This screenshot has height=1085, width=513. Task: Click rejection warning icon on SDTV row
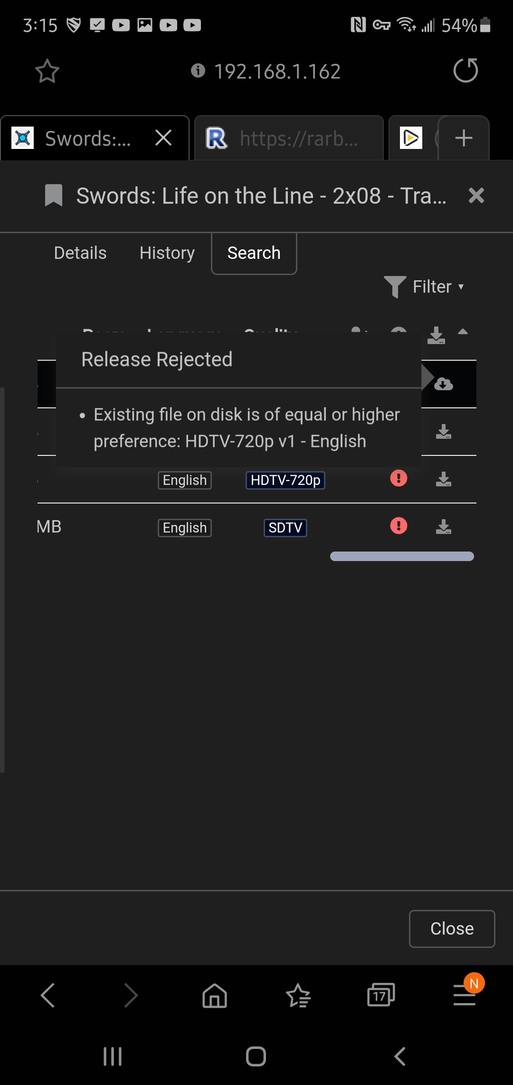399,526
